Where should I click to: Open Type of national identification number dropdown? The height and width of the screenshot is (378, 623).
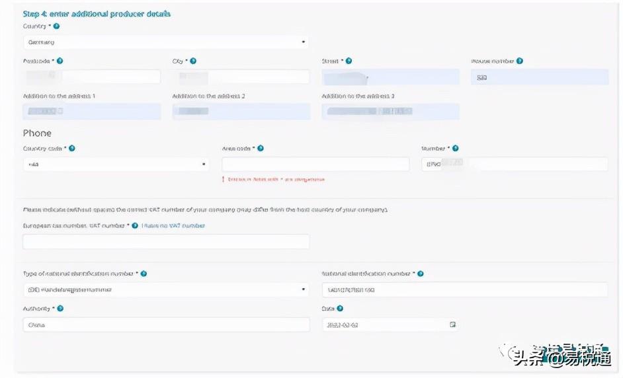coord(165,290)
